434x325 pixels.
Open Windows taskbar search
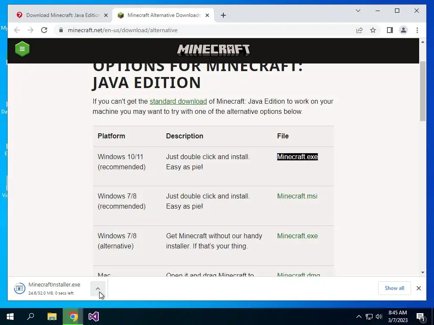(x=31, y=317)
